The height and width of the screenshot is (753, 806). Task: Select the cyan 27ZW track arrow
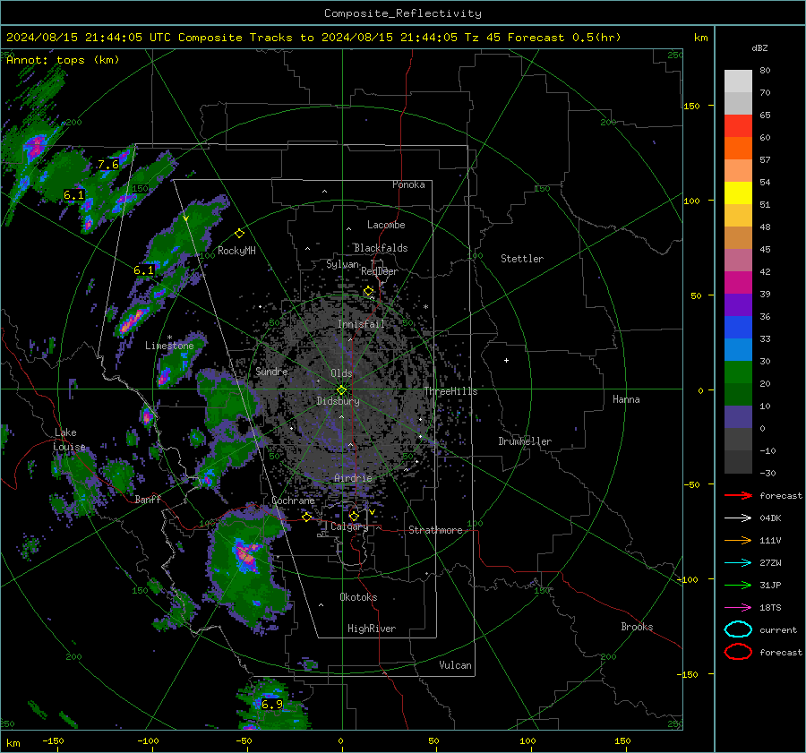pyautogui.click(x=738, y=563)
